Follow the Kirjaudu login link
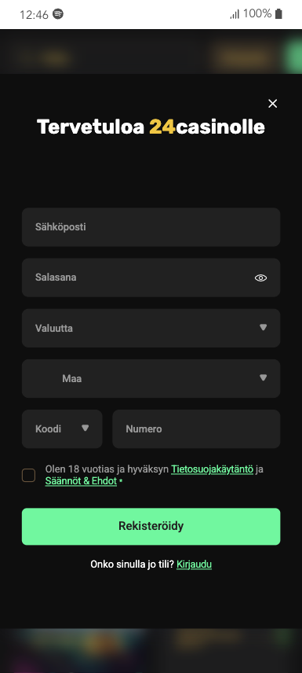Image resolution: width=302 pixels, height=673 pixels. tap(194, 564)
